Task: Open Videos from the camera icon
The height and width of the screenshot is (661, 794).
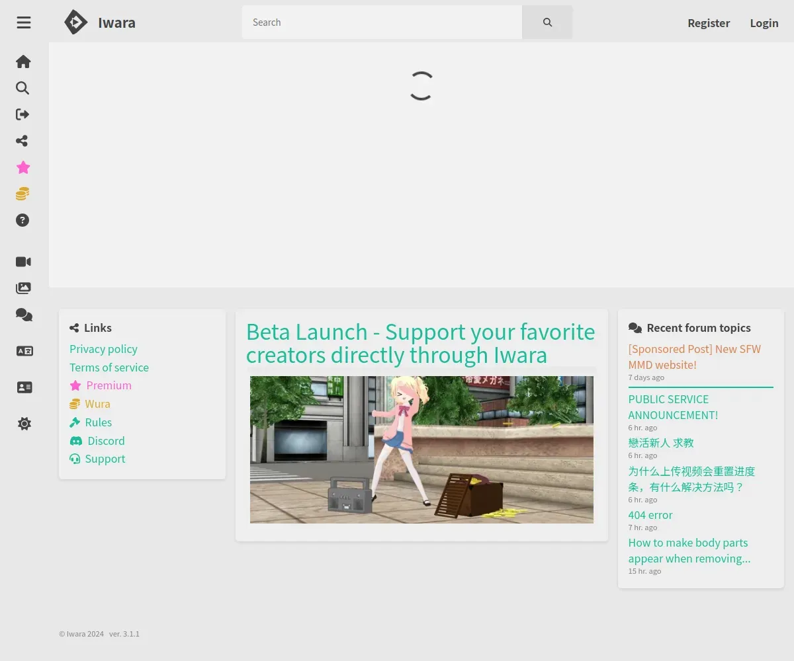Action: coord(23,262)
